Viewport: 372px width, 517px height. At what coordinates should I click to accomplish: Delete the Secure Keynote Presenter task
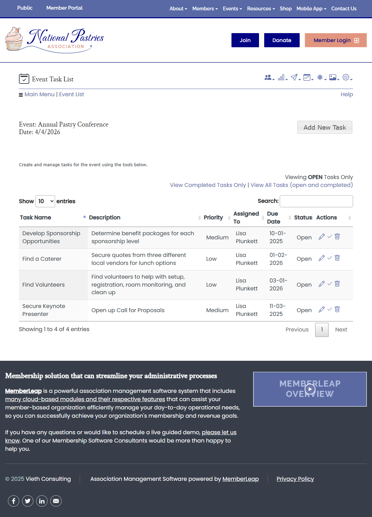pos(337,309)
